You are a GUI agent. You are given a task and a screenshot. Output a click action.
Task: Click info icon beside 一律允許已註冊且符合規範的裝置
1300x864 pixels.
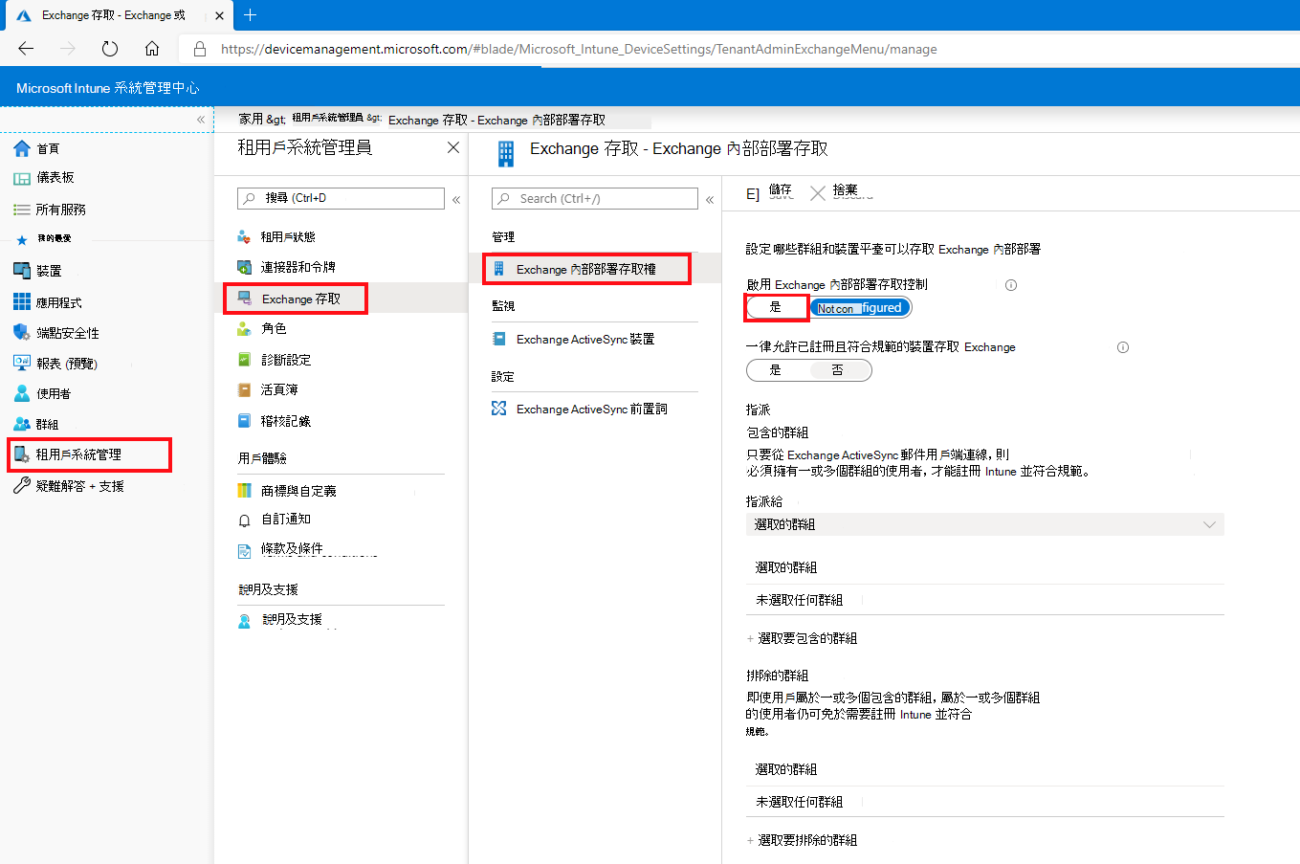click(1123, 347)
